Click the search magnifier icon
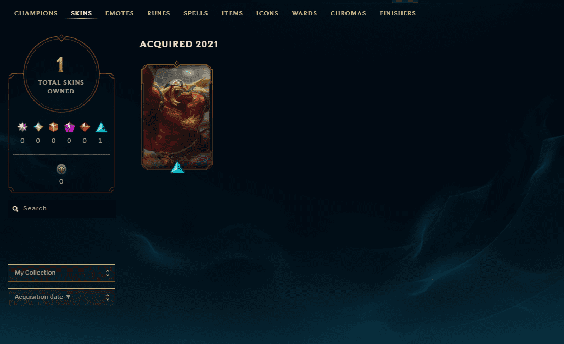This screenshot has height=344, width=564. (15, 209)
